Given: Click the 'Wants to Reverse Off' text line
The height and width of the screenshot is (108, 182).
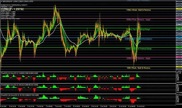Looking at the screenshot, I should (10, 19).
